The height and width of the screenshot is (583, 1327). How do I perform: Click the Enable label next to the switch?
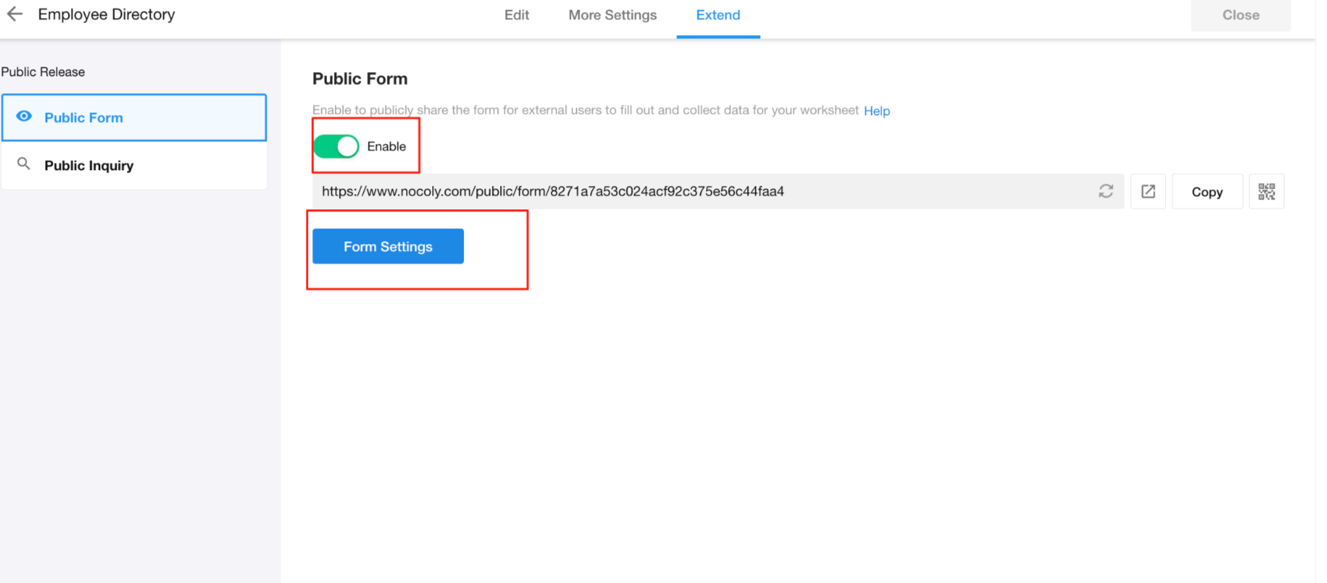tap(386, 146)
